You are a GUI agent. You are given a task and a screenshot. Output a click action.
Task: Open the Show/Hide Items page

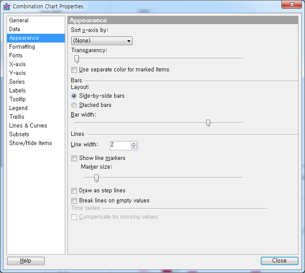click(x=36, y=143)
